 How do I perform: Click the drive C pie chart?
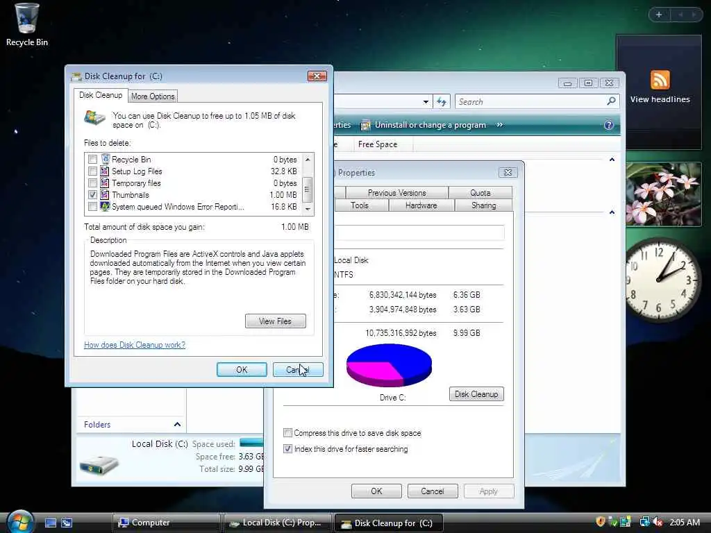click(389, 365)
